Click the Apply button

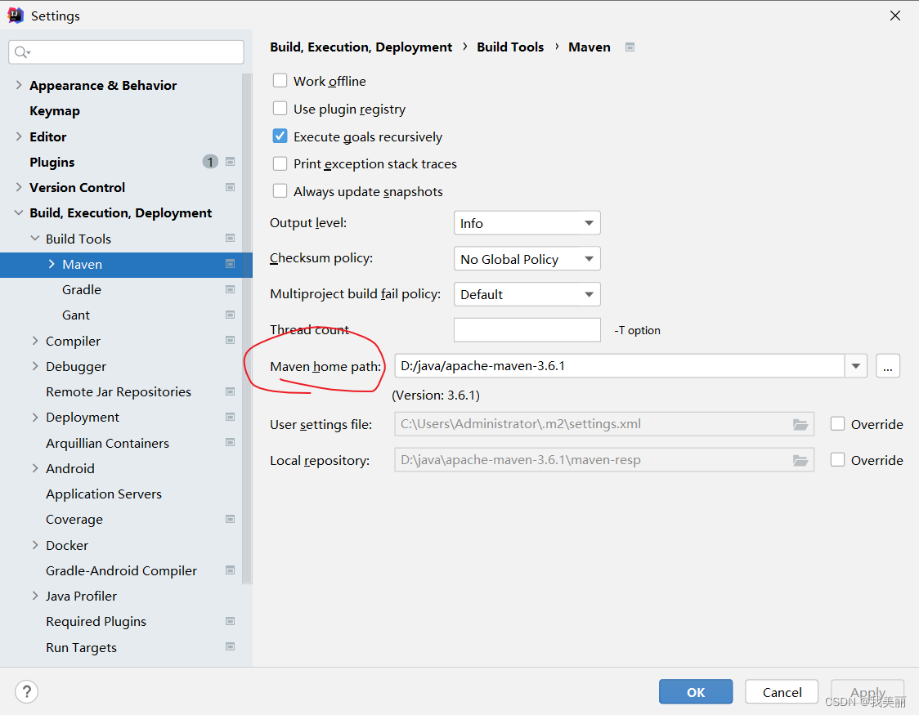pyautogui.click(x=867, y=691)
